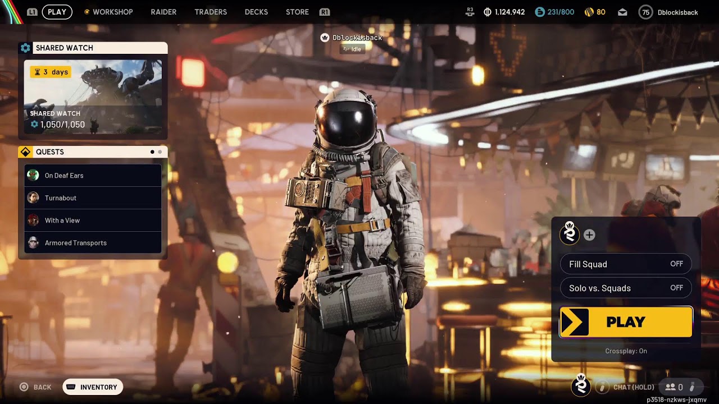The width and height of the screenshot is (719, 404).
Task: Open the INVENTORY button
Action: coord(93,387)
